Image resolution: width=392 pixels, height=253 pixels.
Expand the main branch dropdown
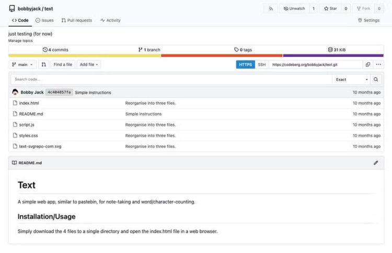coord(22,65)
